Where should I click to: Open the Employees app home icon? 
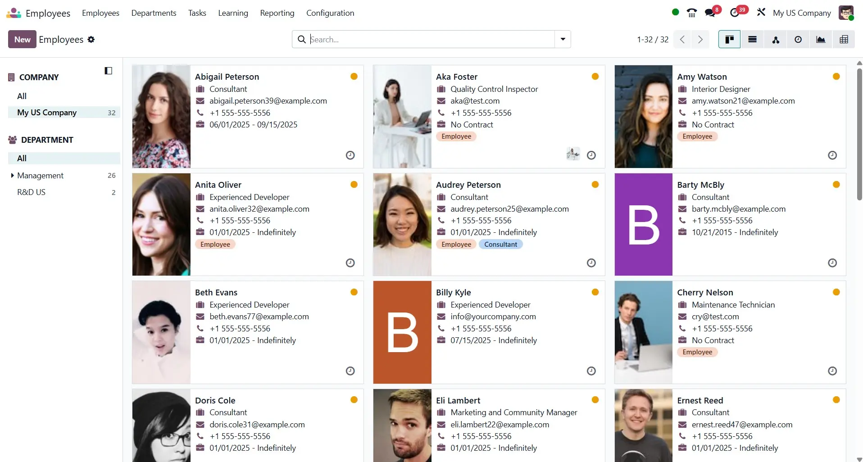[x=14, y=13]
